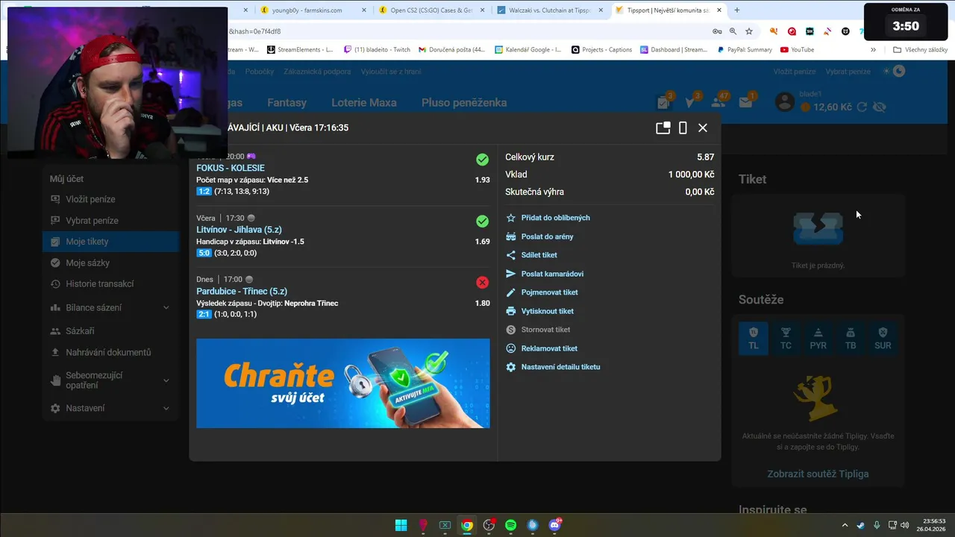This screenshot has height=537, width=955.
Task: Click the tickets icon with badge 3
Action: pyautogui.click(x=663, y=102)
